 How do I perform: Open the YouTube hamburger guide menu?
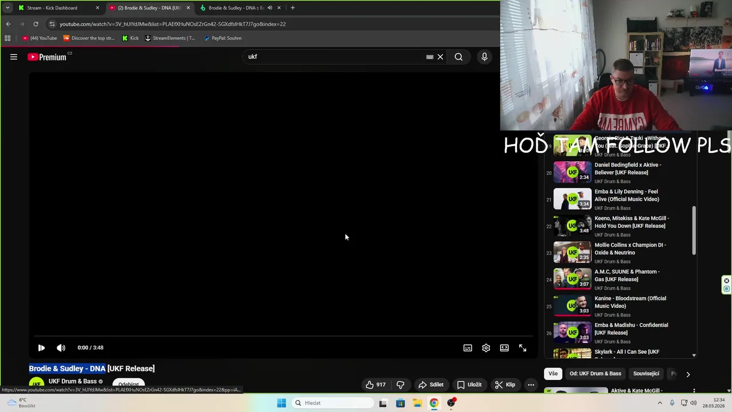[14, 57]
